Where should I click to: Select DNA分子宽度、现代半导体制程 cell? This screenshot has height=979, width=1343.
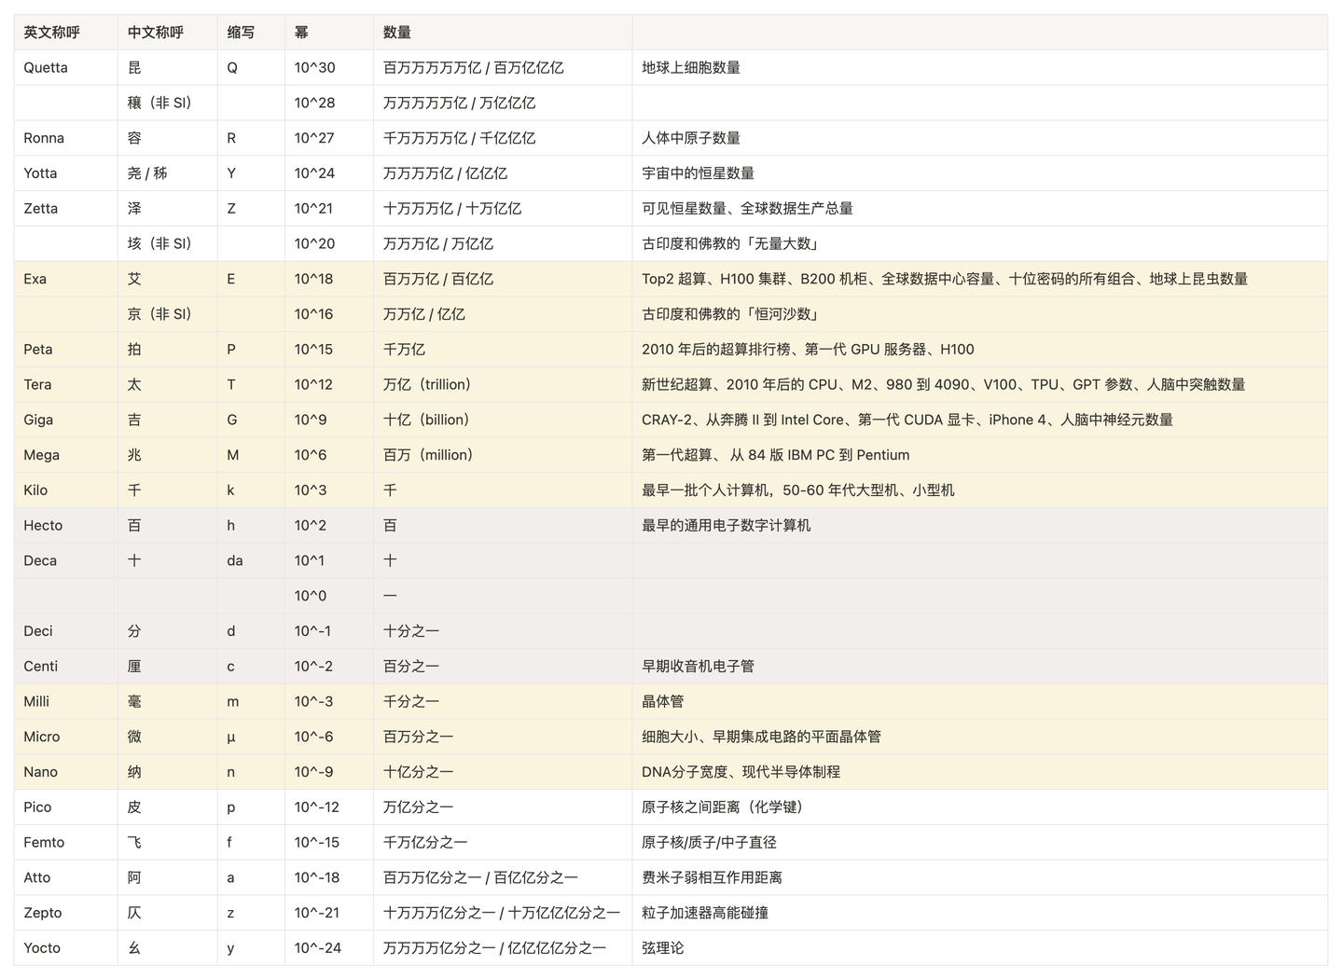979,772
